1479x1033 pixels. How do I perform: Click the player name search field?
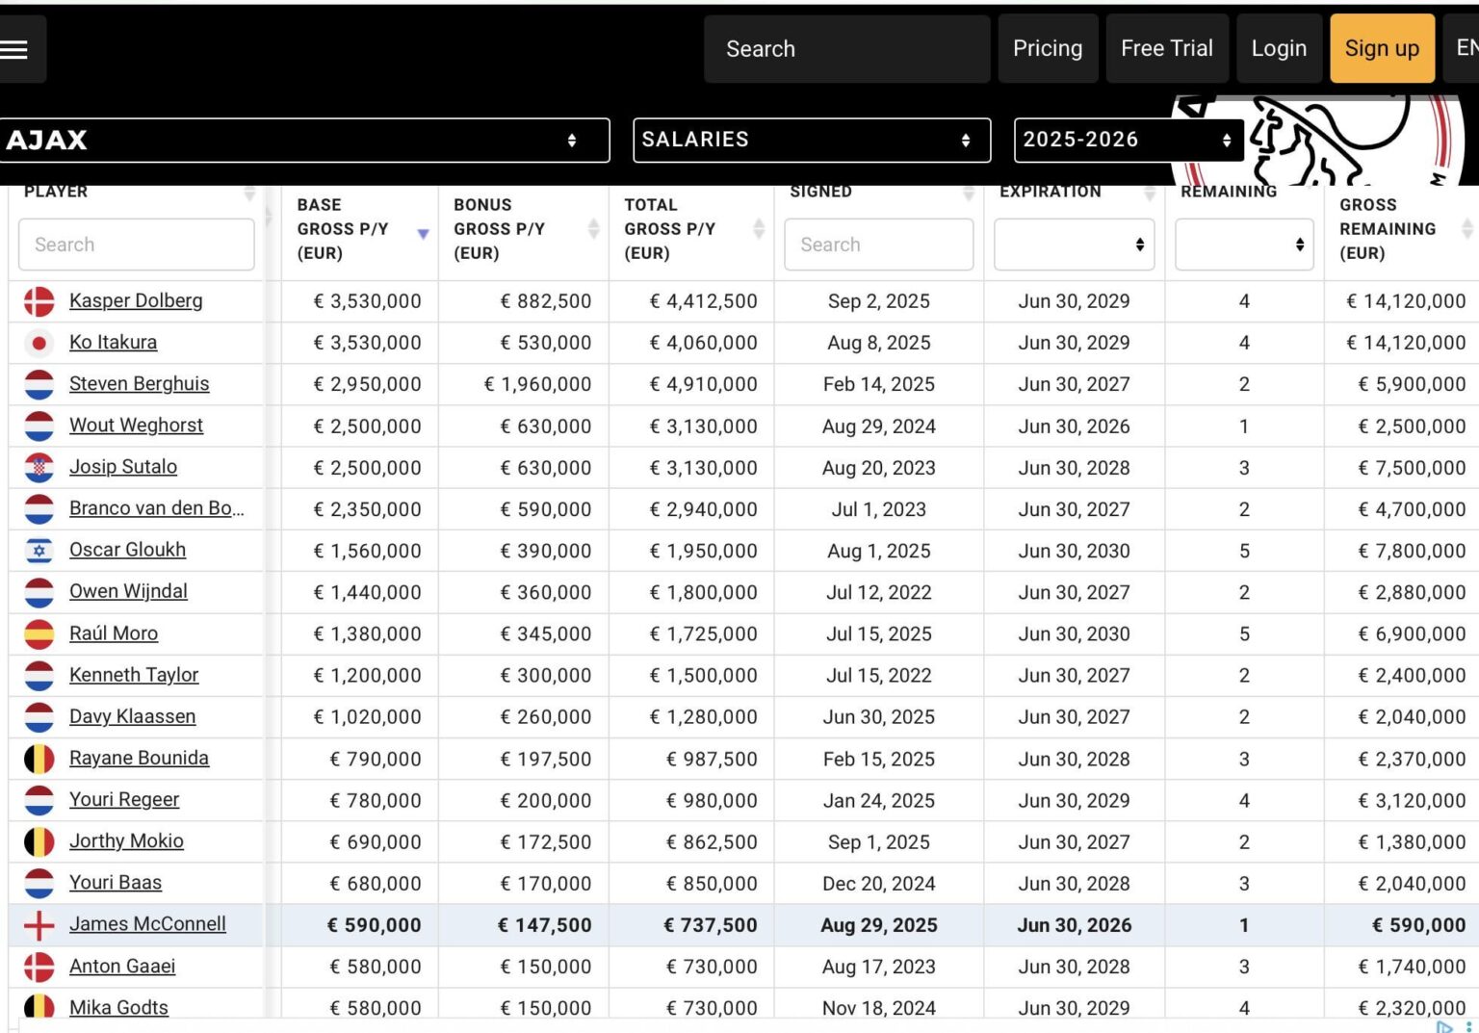pyautogui.click(x=135, y=245)
